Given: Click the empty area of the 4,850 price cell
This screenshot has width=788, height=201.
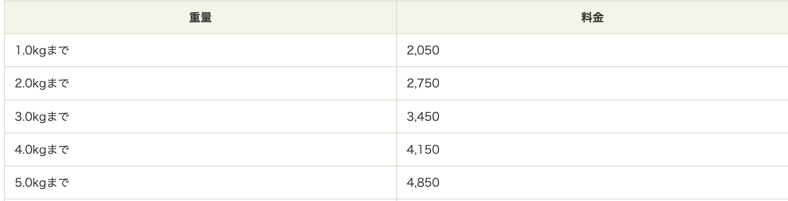Looking at the screenshot, I should click(x=612, y=183).
